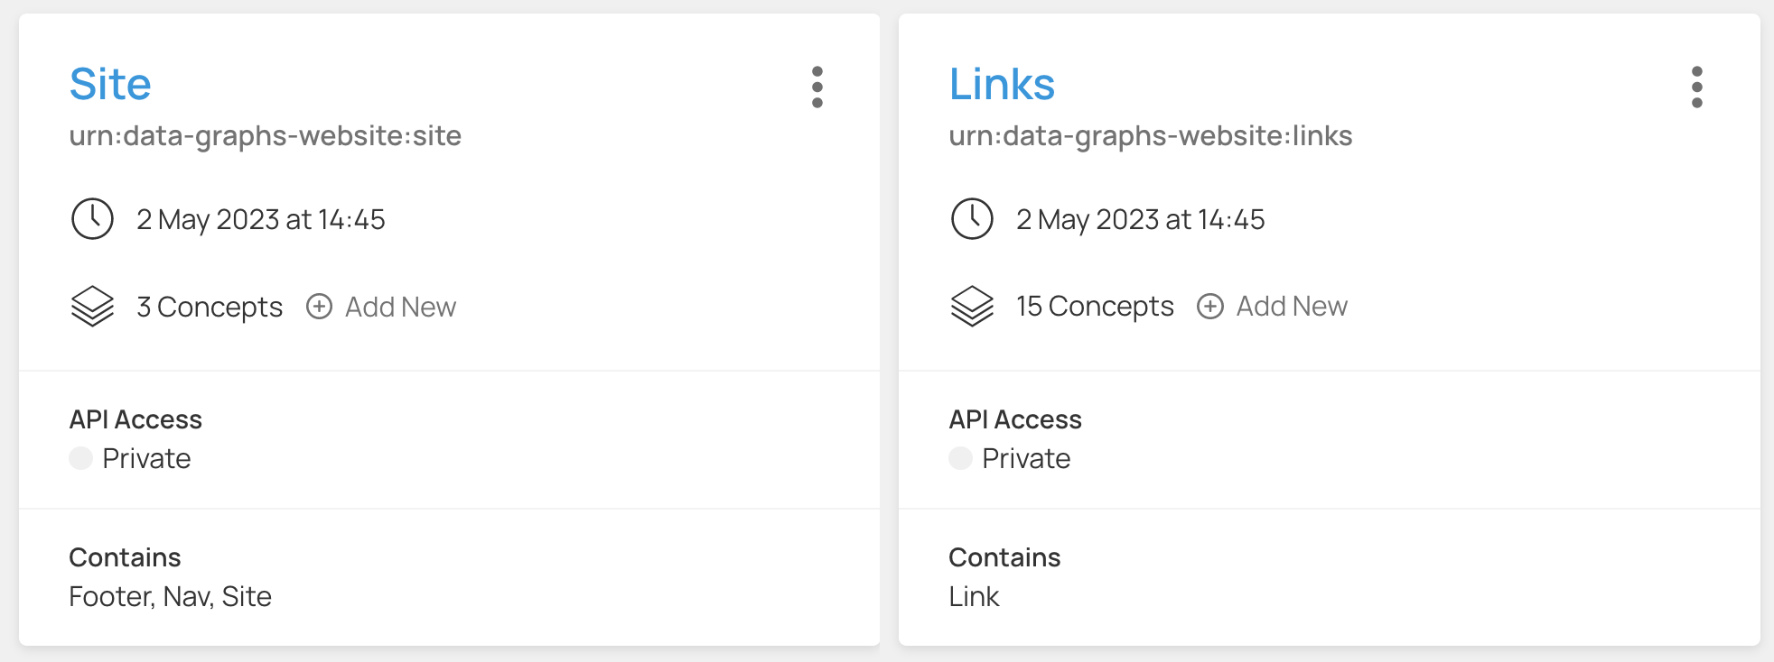Click the Footer, Nav, Site contents text
Image resolution: width=1774 pixels, height=662 pixels.
pyautogui.click(x=171, y=596)
